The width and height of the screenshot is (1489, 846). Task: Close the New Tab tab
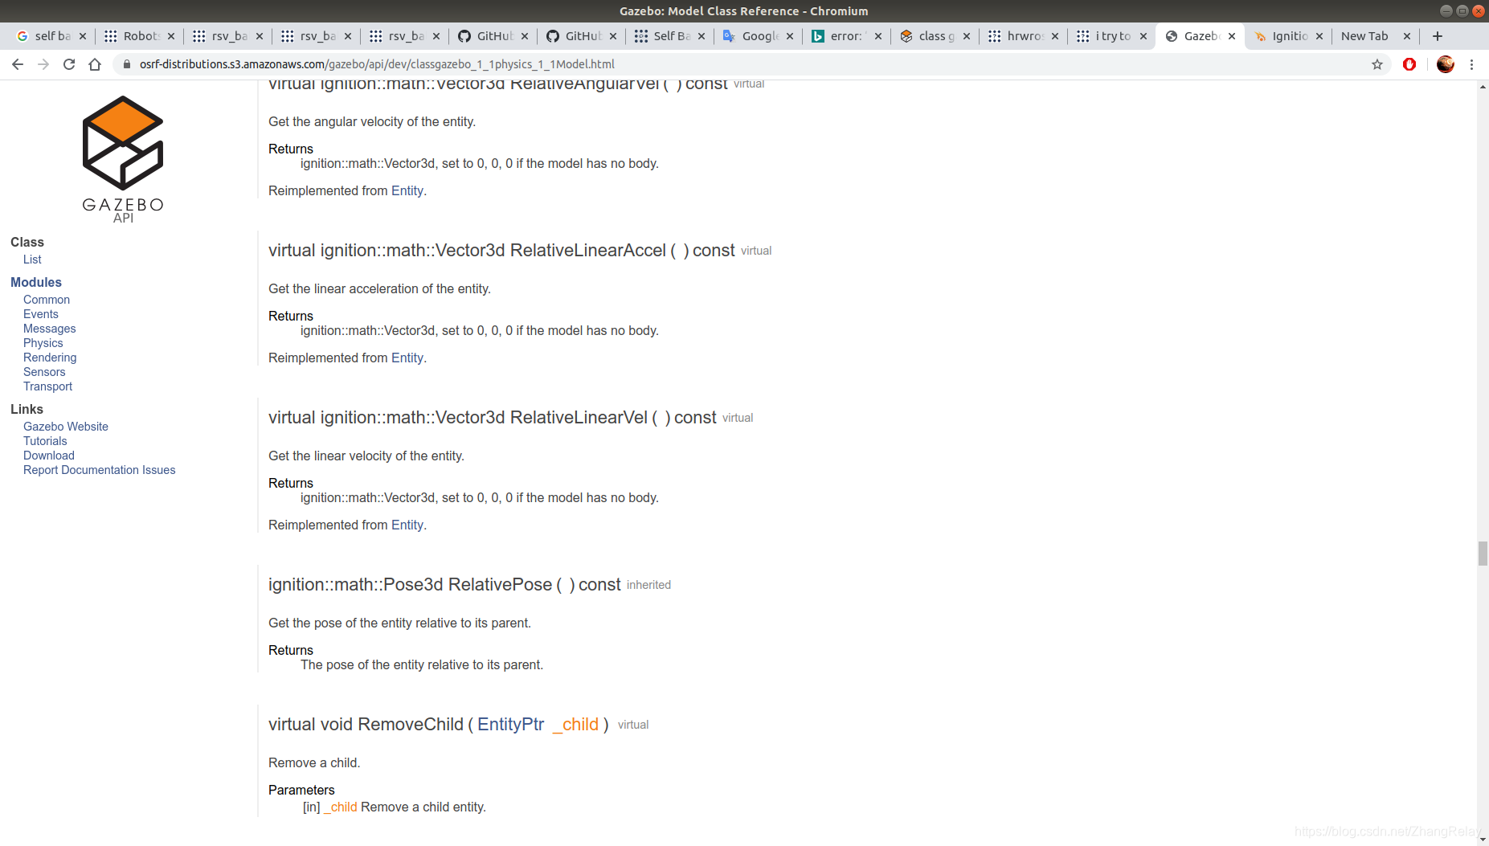(1407, 36)
